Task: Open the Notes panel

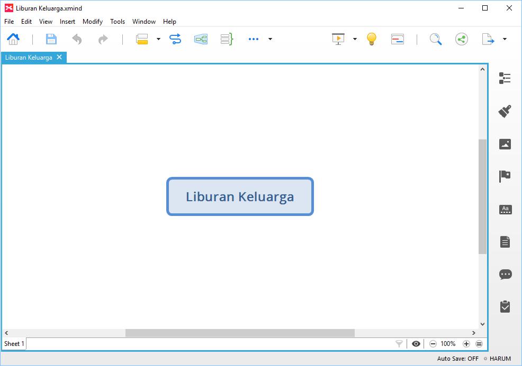Action: pos(505,242)
